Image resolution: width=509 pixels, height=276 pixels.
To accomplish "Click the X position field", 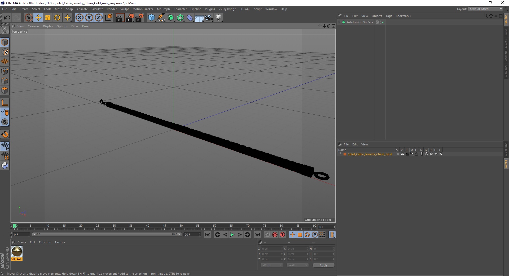I will [272, 249].
